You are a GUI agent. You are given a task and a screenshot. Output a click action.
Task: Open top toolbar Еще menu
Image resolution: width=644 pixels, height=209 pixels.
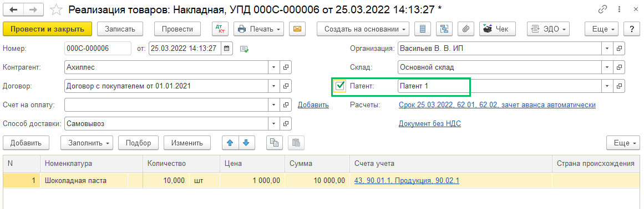coord(601,29)
